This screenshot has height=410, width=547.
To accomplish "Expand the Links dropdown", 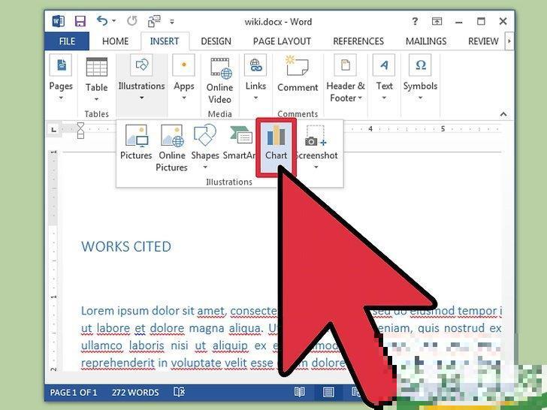I will click(255, 79).
